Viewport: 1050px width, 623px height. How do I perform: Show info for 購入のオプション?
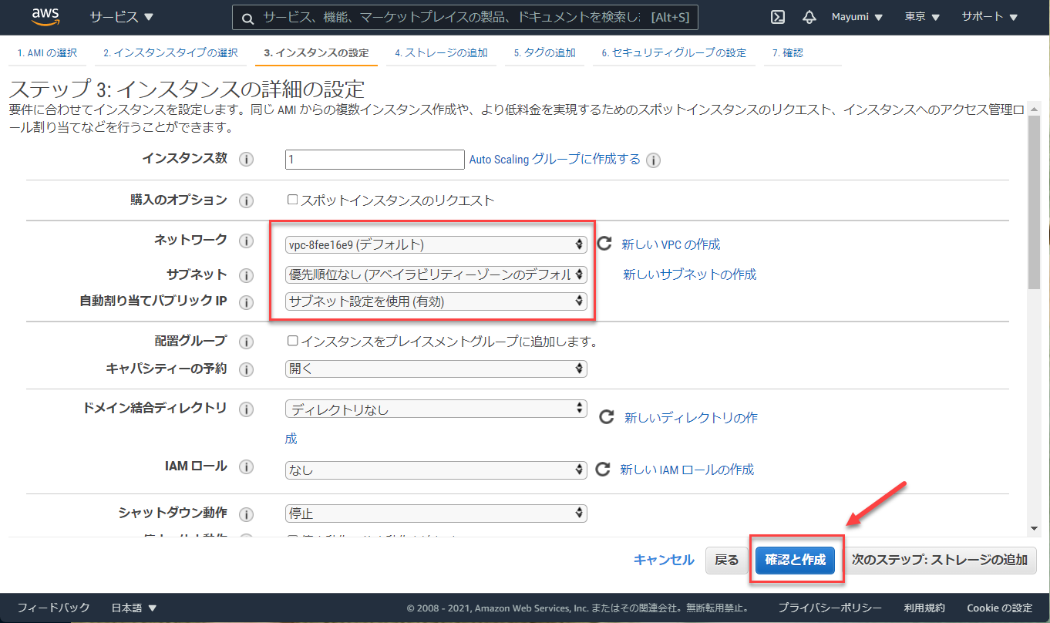(246, 200)
